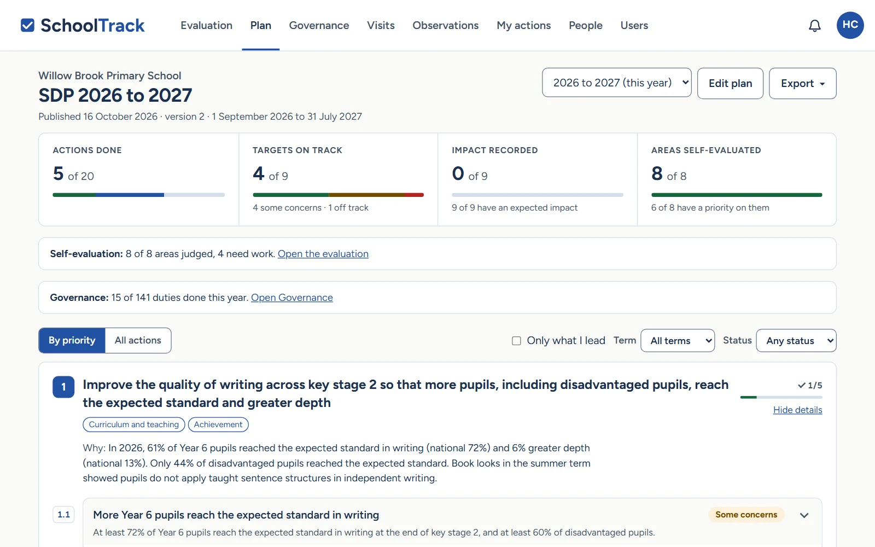
Task: Click the Hide details link
Action: 797,410
